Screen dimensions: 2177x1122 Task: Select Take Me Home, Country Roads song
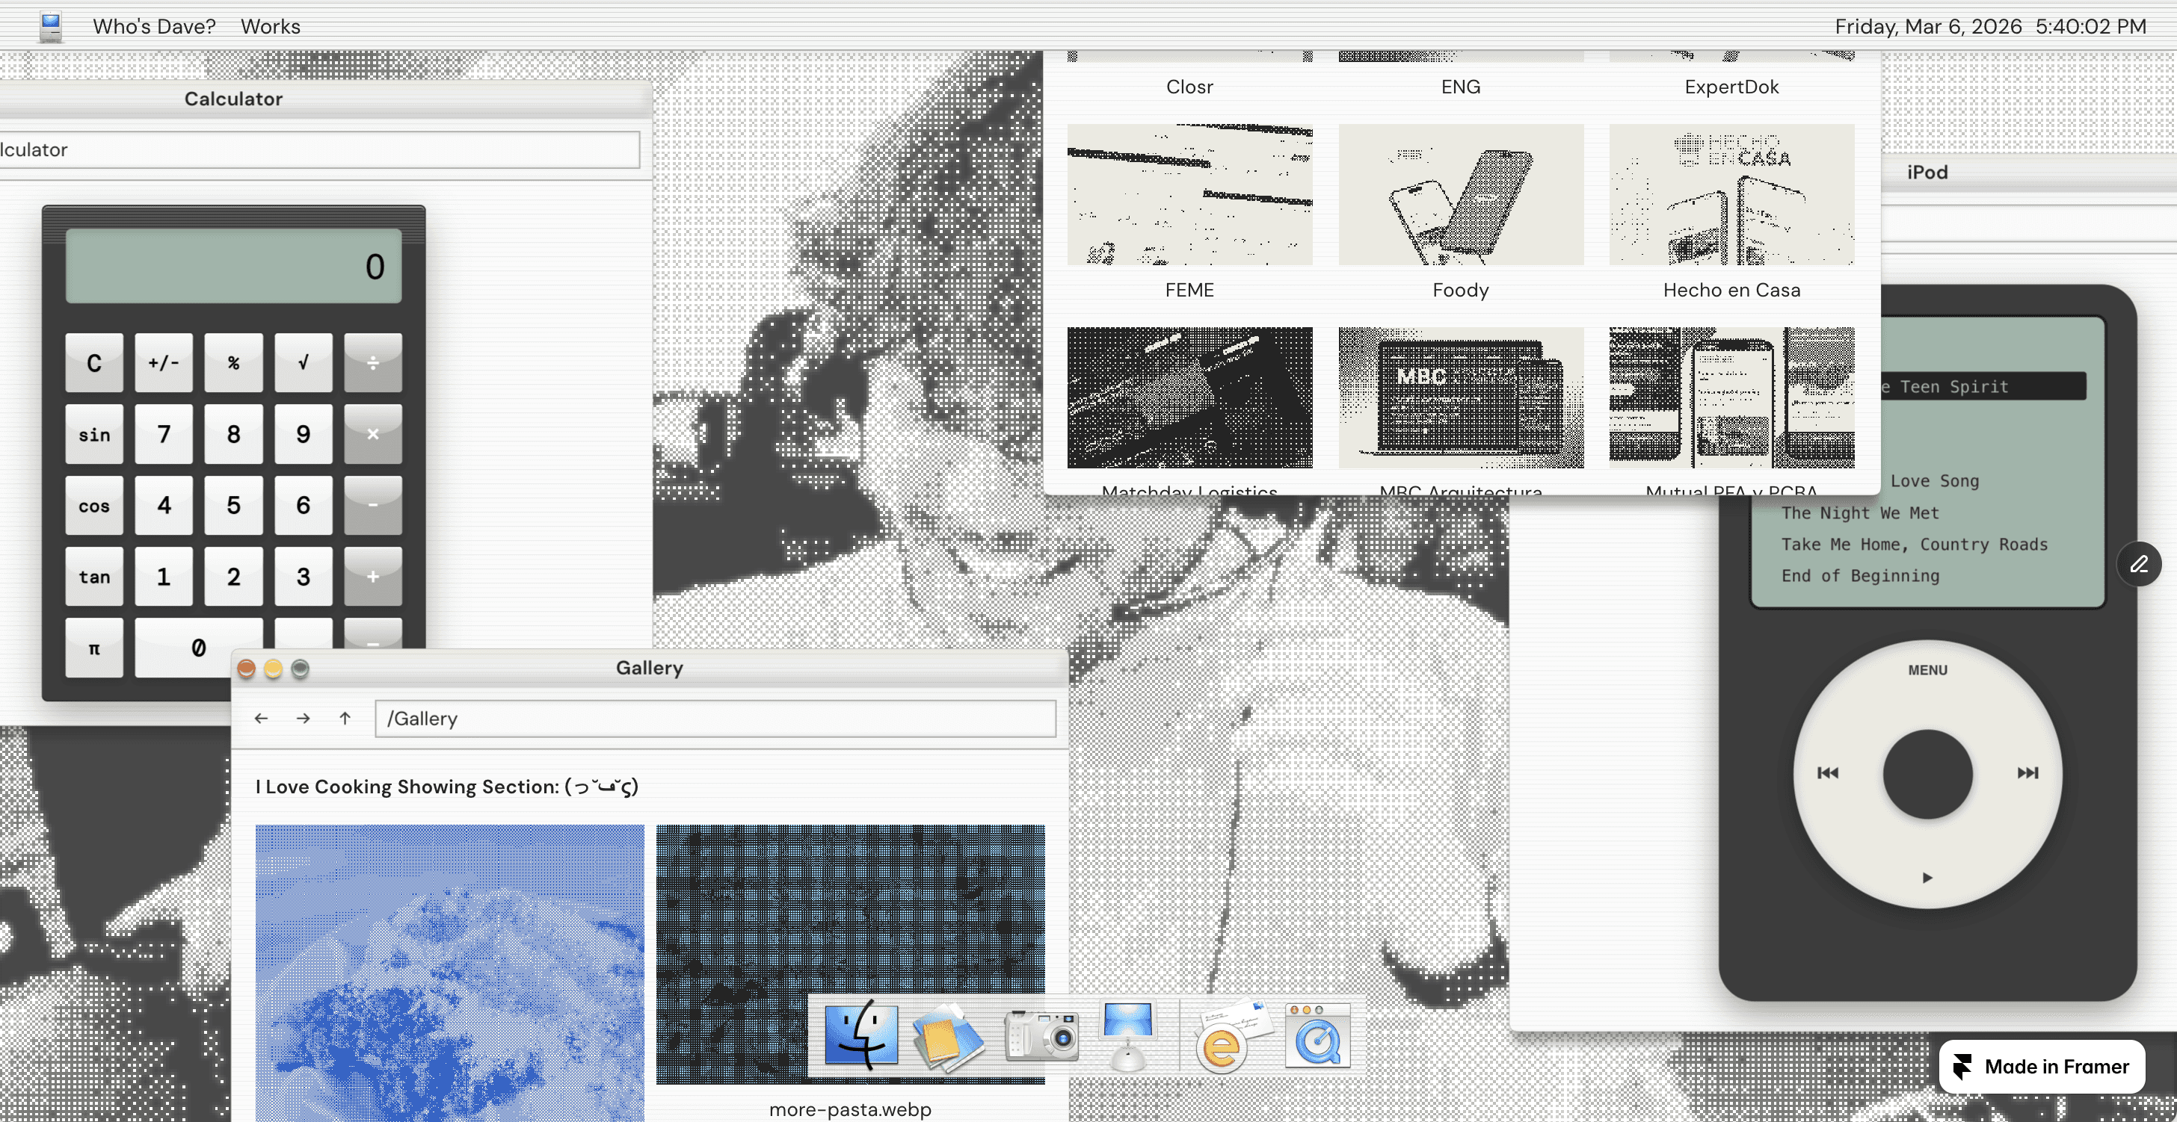tap(1914, 545)
